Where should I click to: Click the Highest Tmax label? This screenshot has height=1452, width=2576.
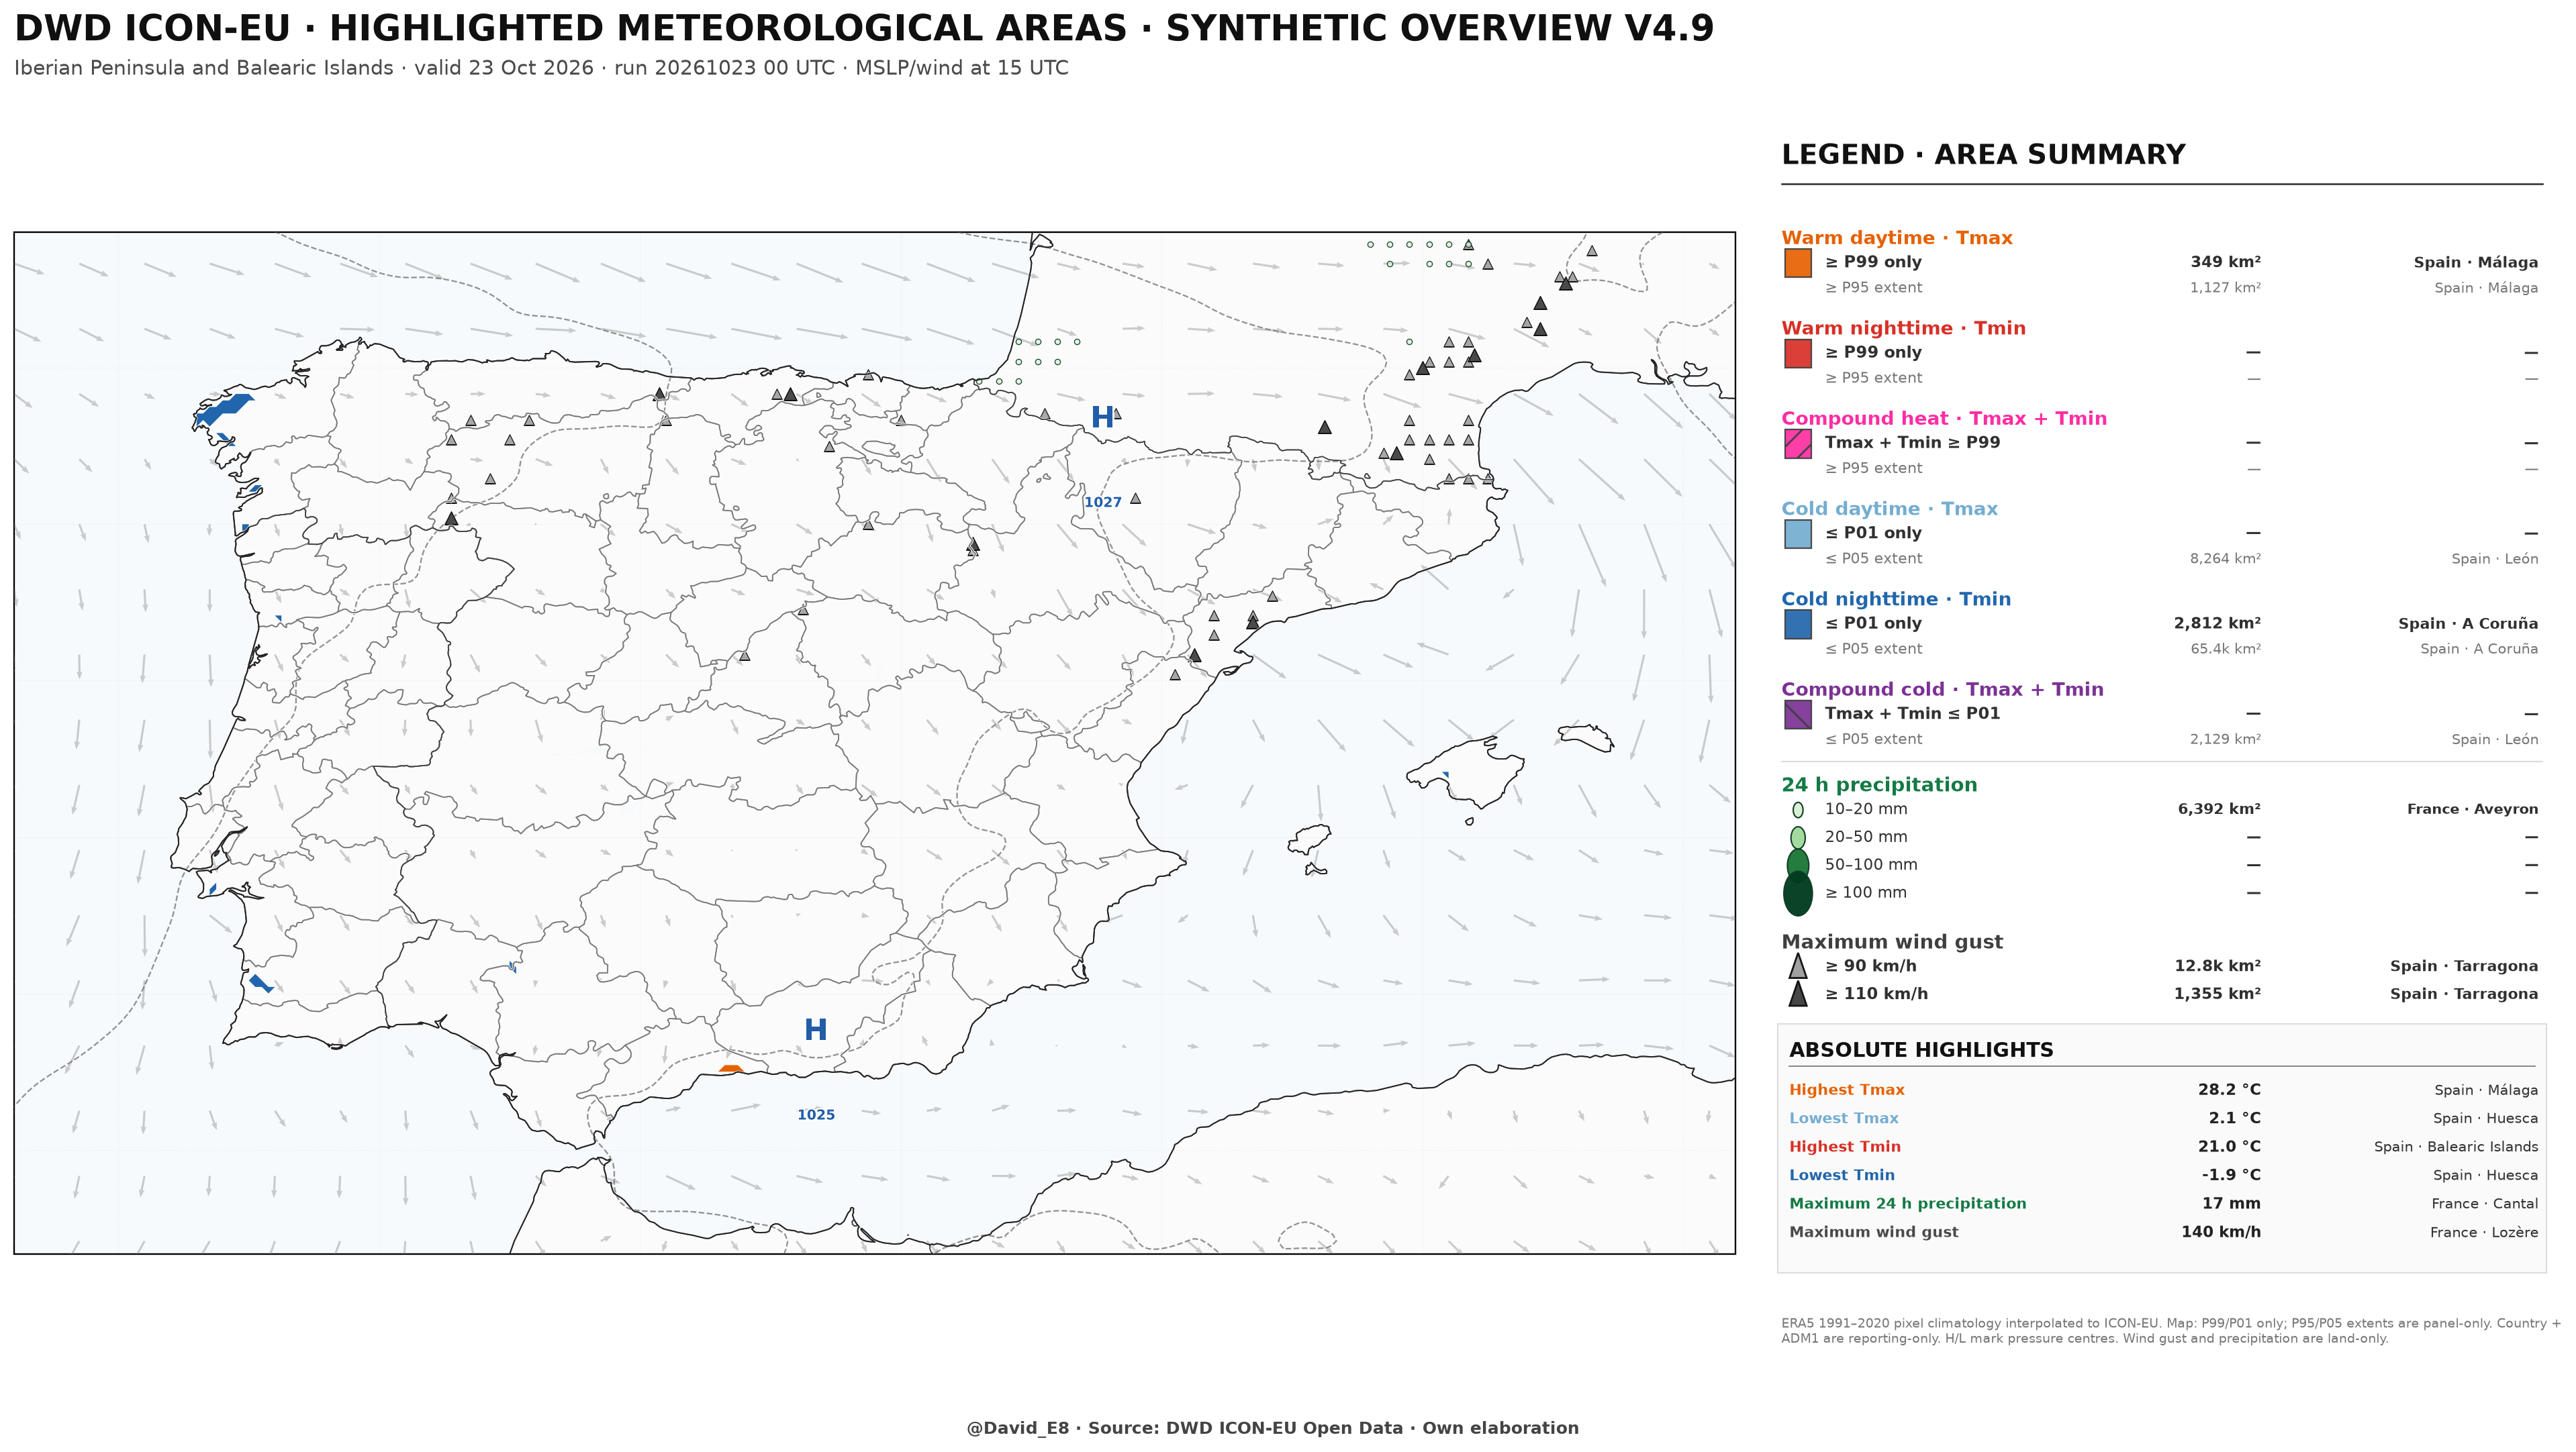point(1846,1090)
